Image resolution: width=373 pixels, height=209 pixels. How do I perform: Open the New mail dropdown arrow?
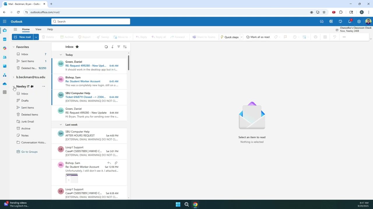pyautogui.click(x=36, y=37)
